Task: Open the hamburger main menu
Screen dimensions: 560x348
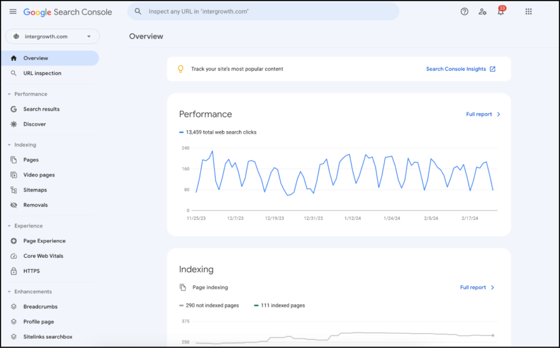Action: coord(13,11)
